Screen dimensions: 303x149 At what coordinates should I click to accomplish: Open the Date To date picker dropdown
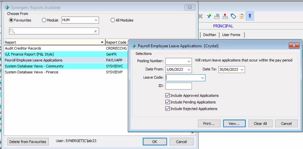[242, 69]
